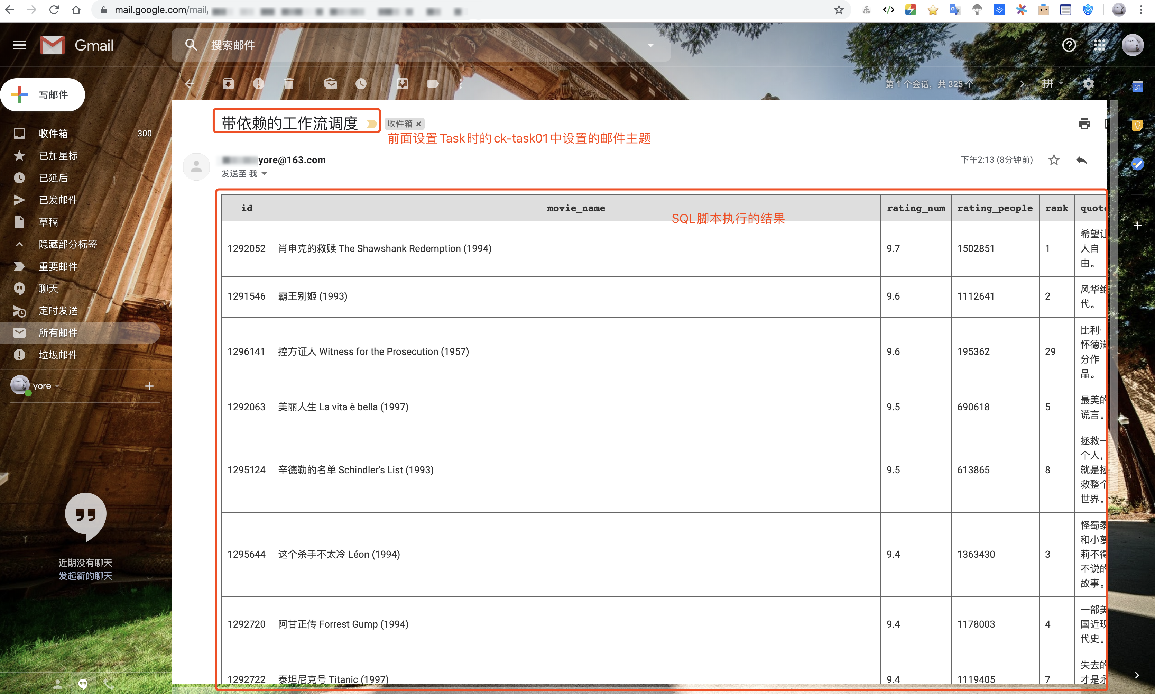Archive this email with the archive icon
1155x694 pixels.
(228, 84)
